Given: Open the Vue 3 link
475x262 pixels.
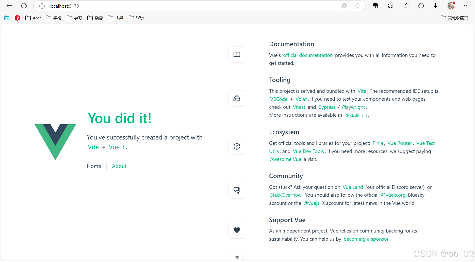Looking at the screenshot, I should [117, 147].
